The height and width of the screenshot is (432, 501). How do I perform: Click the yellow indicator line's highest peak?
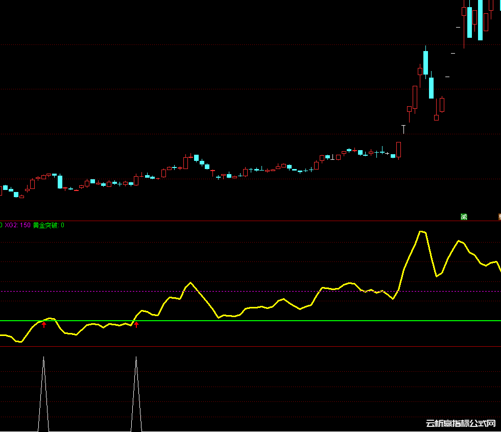(x=422, y=232)
